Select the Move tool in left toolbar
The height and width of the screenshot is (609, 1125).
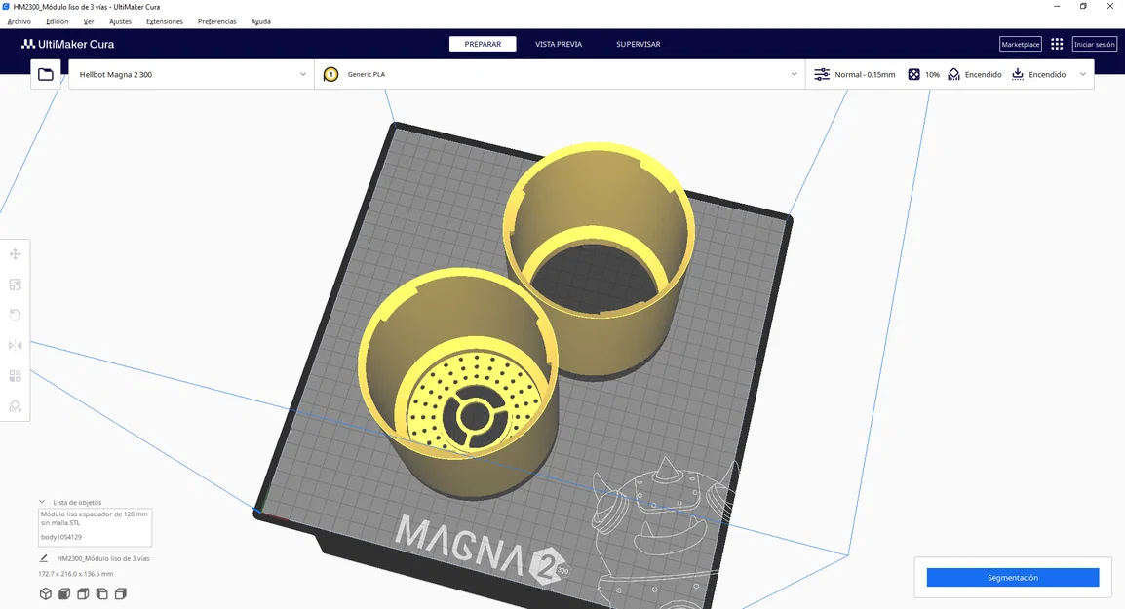coord(15,254)
